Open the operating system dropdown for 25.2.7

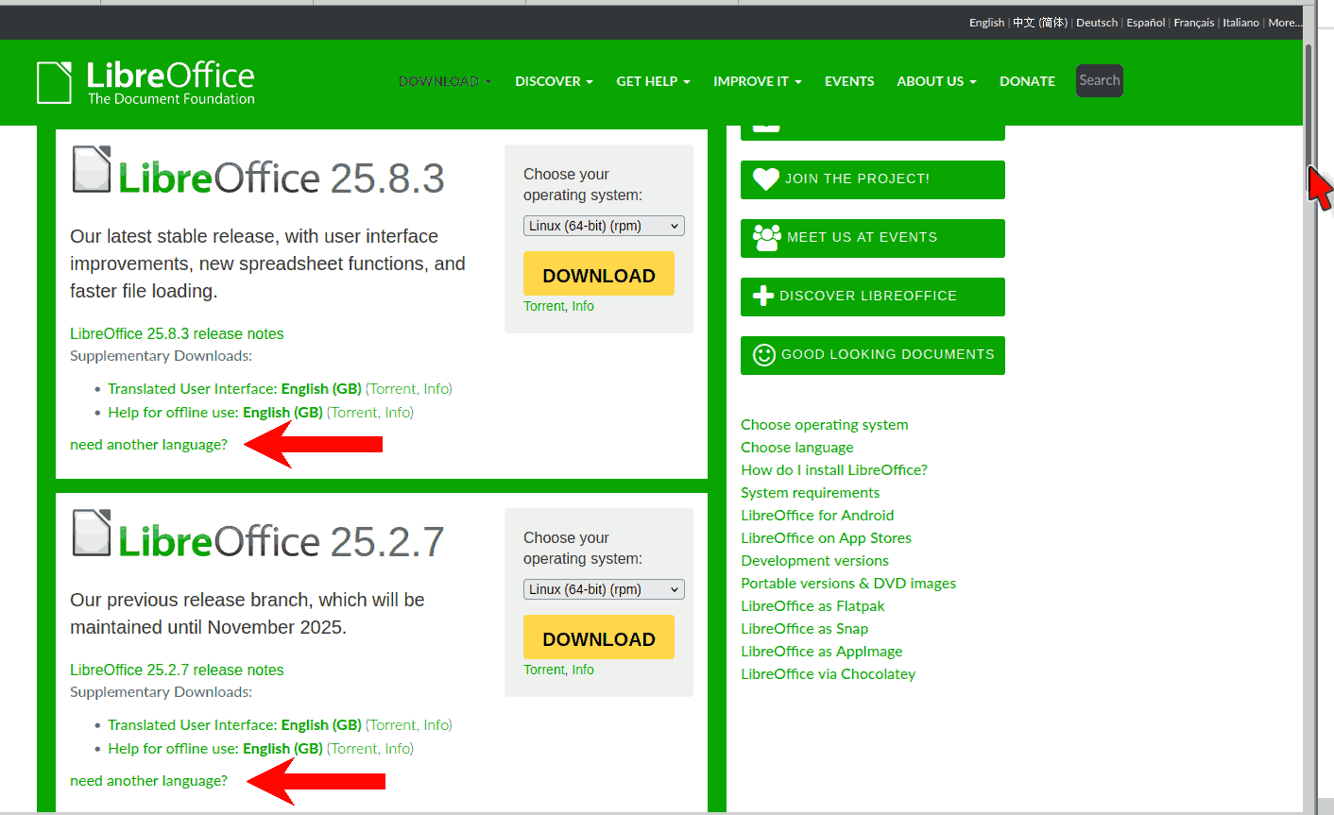point(603,589)
